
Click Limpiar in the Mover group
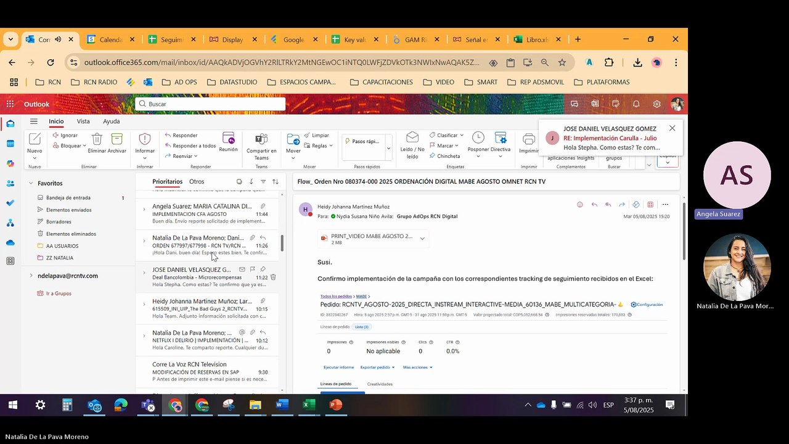click(316, 135)
